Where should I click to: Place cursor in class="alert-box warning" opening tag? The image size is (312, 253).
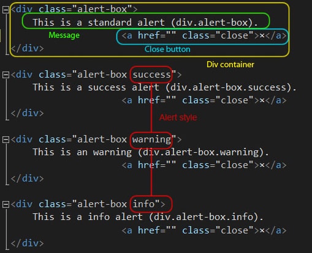96,139
